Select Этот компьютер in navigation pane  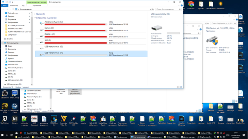(x=12, y=43)
